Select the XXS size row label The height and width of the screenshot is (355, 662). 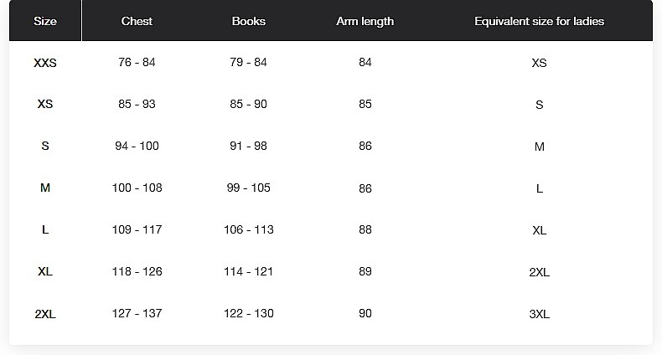point(45,63)
